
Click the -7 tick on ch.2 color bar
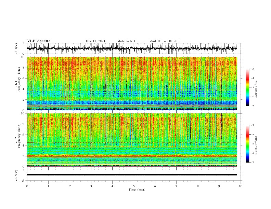[x=253, y=162]
